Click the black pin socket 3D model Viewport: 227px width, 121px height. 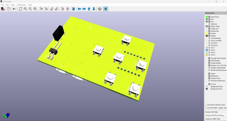[x=59, y=33]
